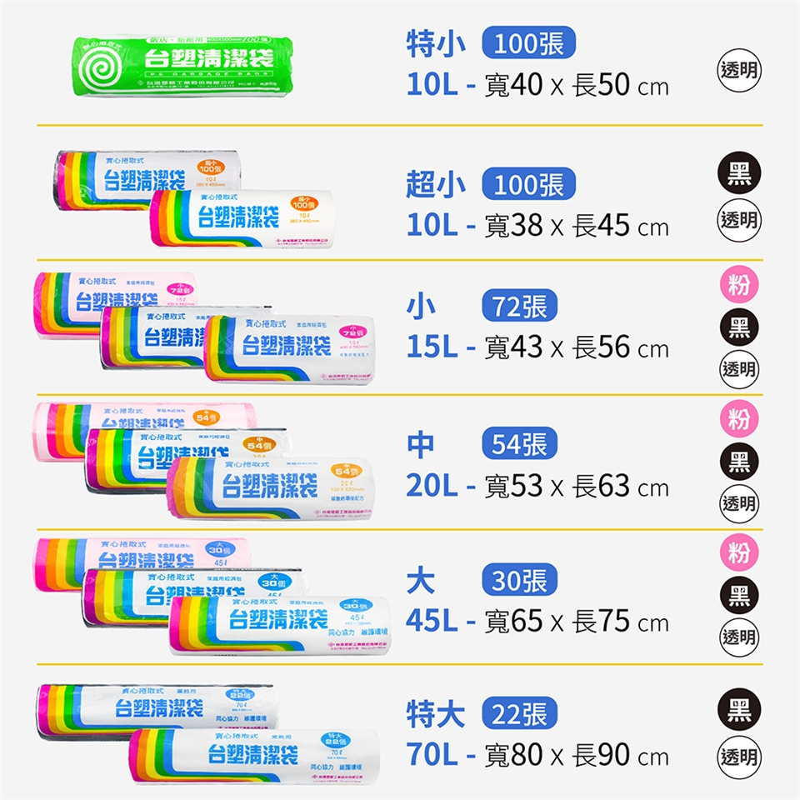Click the 30張 quantity badge
The width and height of the screenshot is (800, 800).
click(x=519, y=581)
